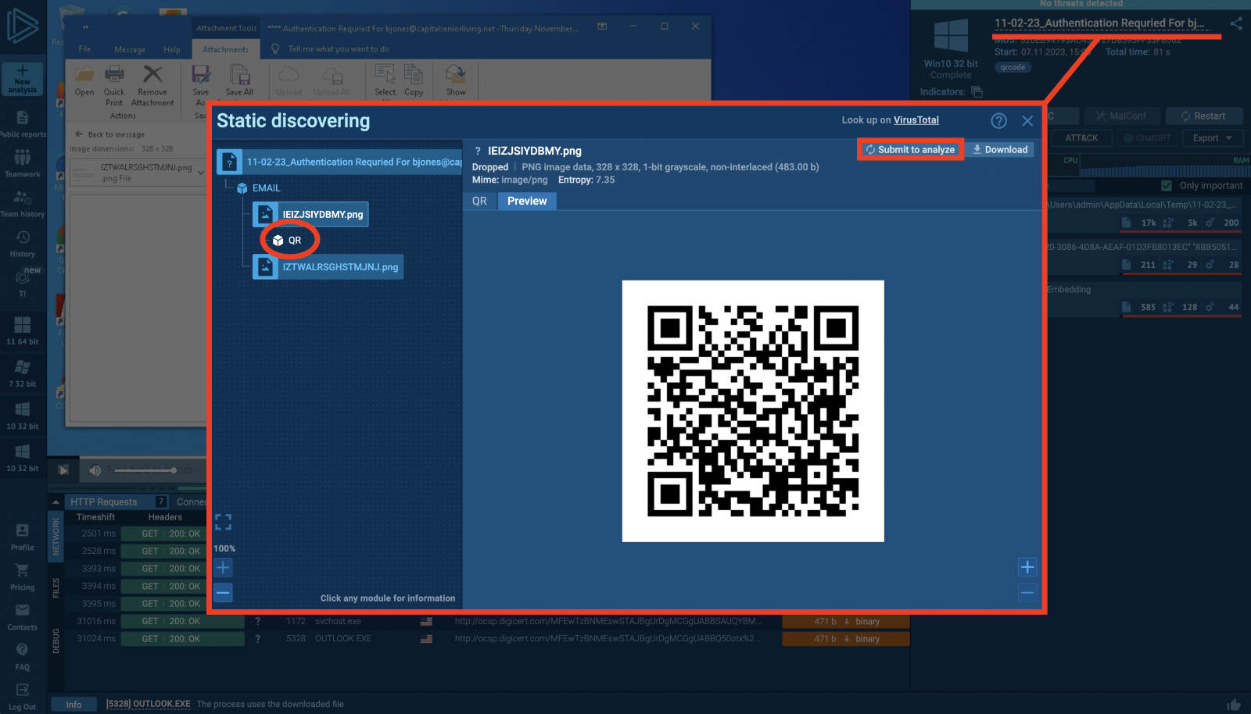Toggle the speaker mute icon
The width and height of the screenshot is (1251, 714).
click(x=95, y=469)
